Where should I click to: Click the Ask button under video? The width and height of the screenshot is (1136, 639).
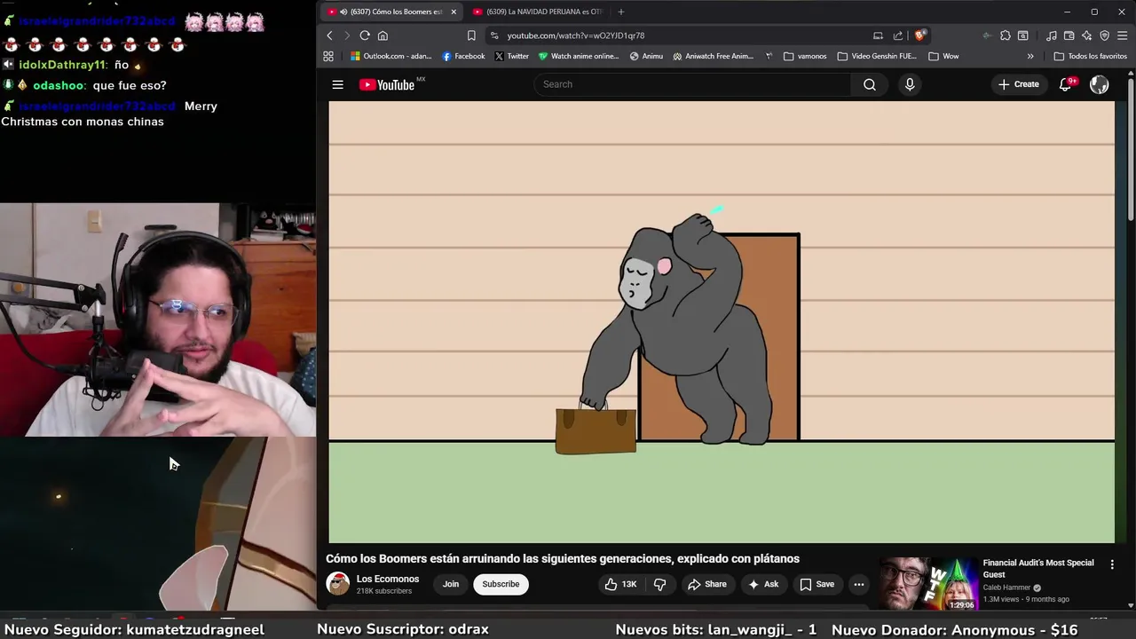763,584
